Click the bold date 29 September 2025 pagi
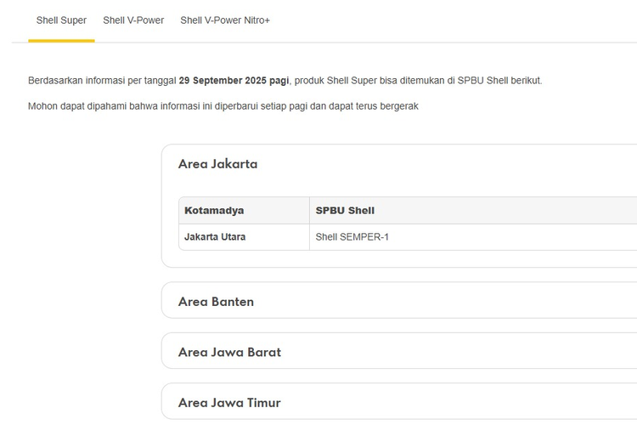The width and height of the screenshot is (637, 425). tap(235, 81)
